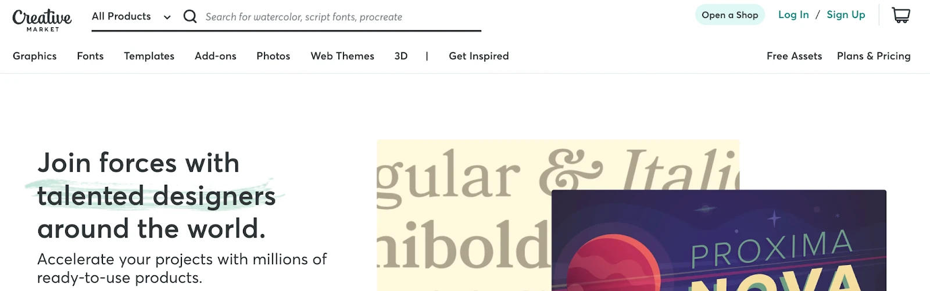
Task: Visit the Get Inspired page
Action: click(x=479, y=56)
